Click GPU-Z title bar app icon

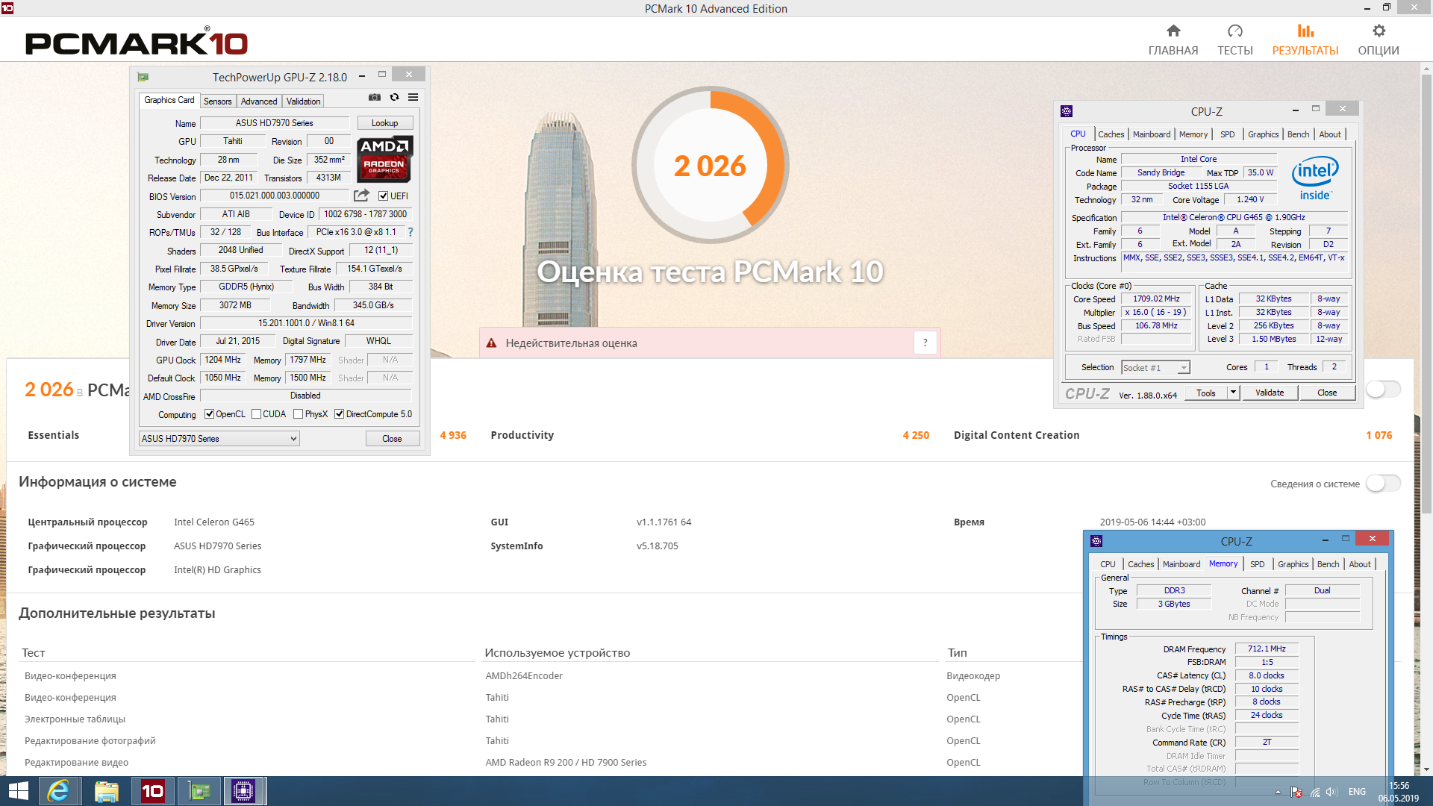[143, 77]
